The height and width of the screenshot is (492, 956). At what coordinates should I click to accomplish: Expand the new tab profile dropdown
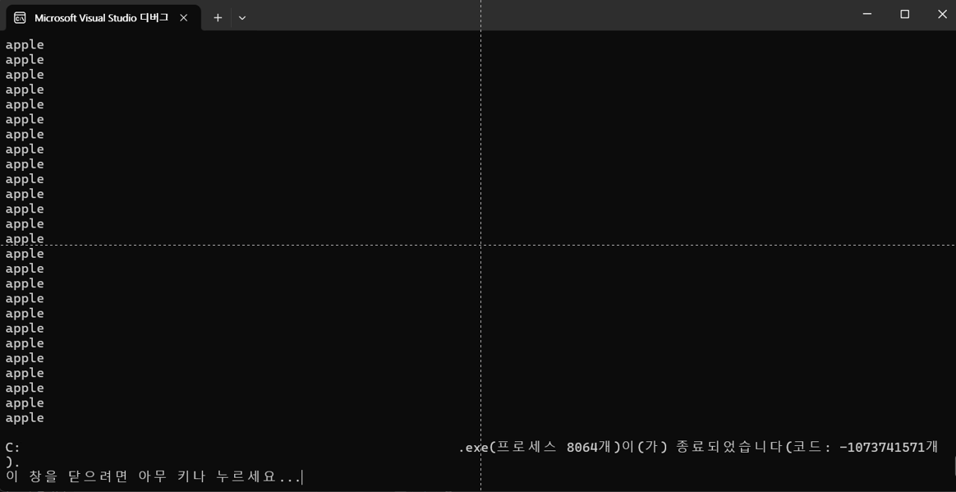tap(242, 18)
